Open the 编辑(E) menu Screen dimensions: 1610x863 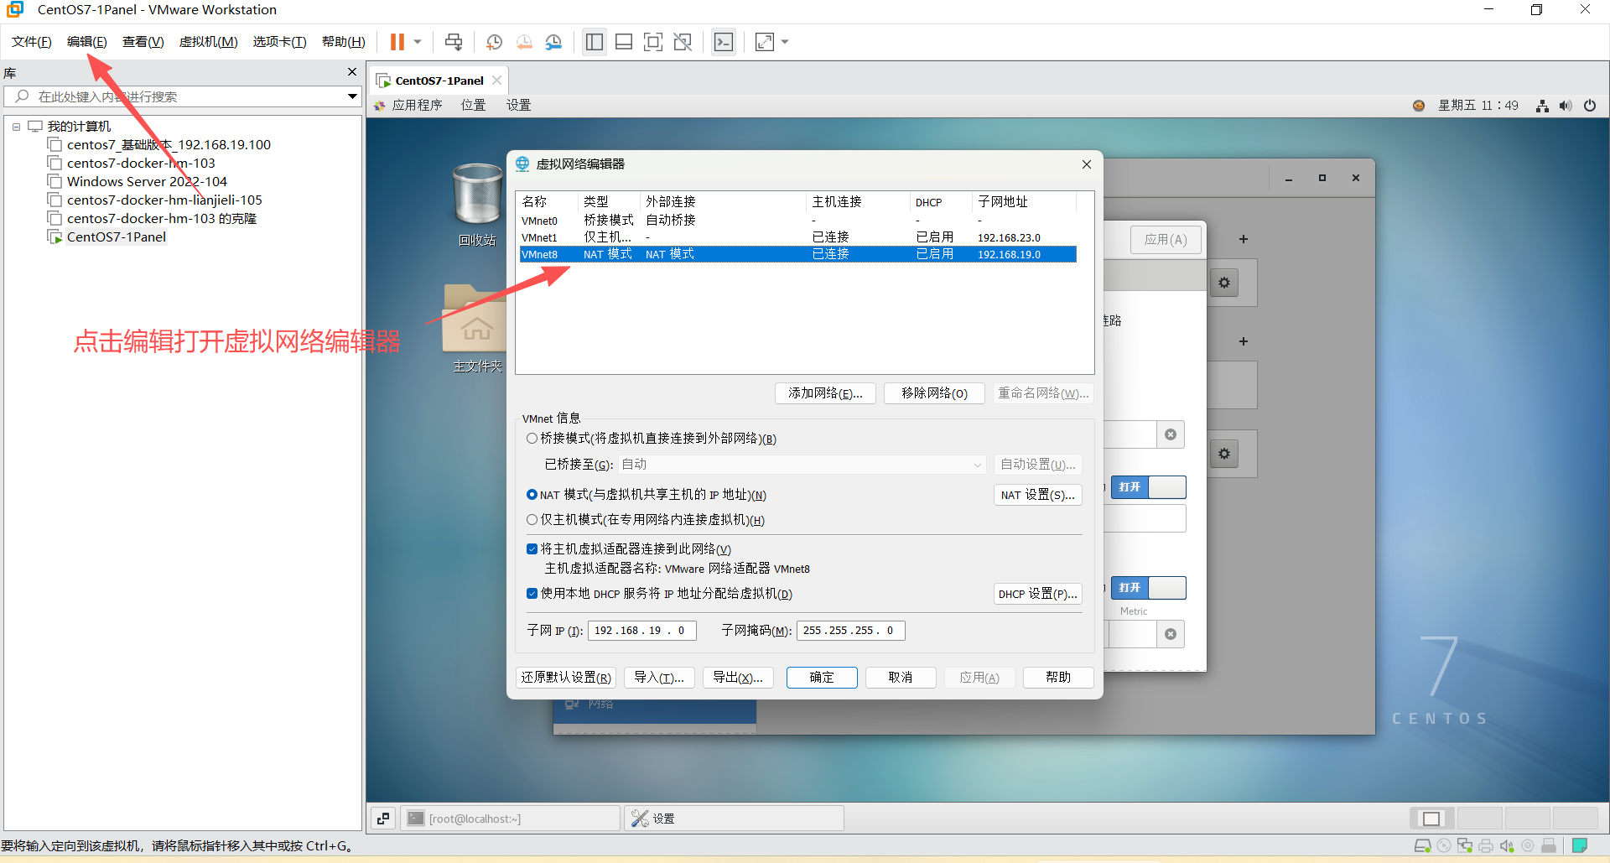tap(87, 42)
